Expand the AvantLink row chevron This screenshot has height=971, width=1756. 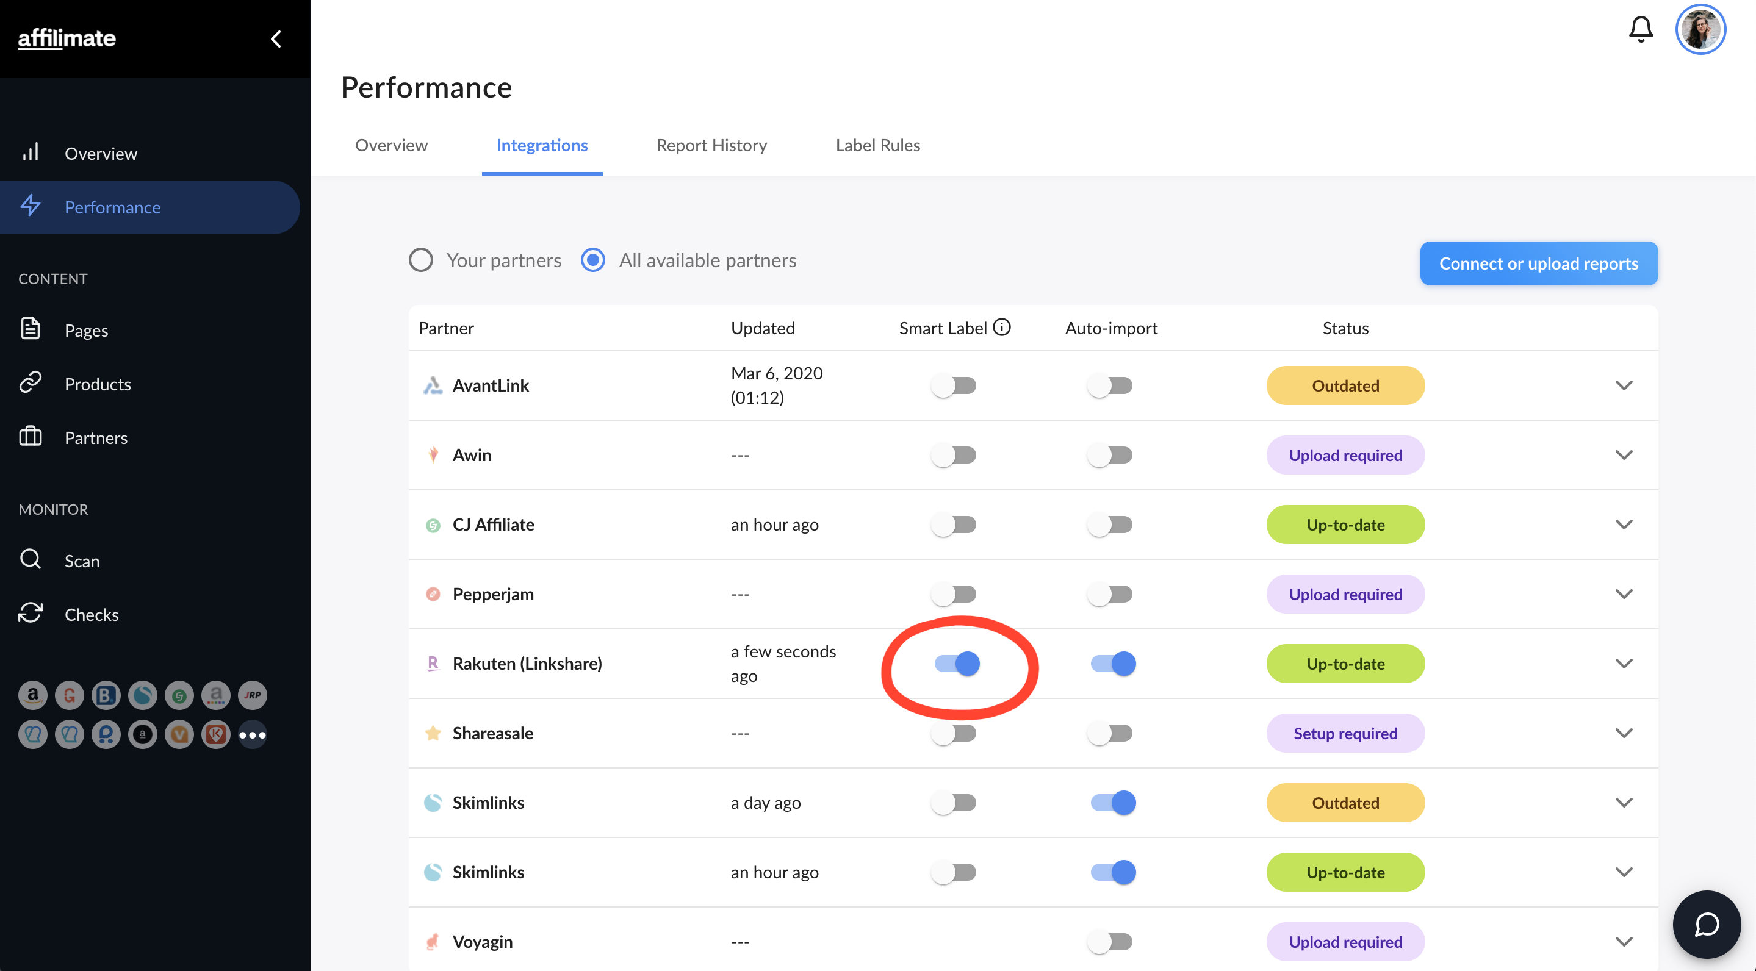pos(1624,385)
